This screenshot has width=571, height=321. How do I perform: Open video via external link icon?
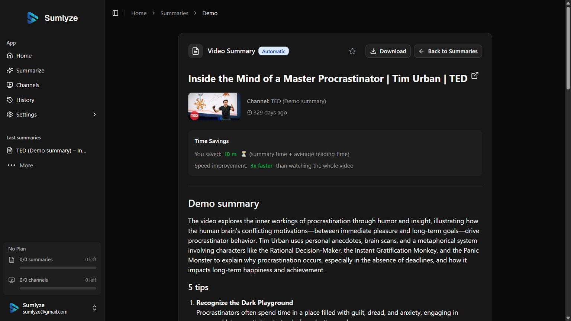(475, 75)
